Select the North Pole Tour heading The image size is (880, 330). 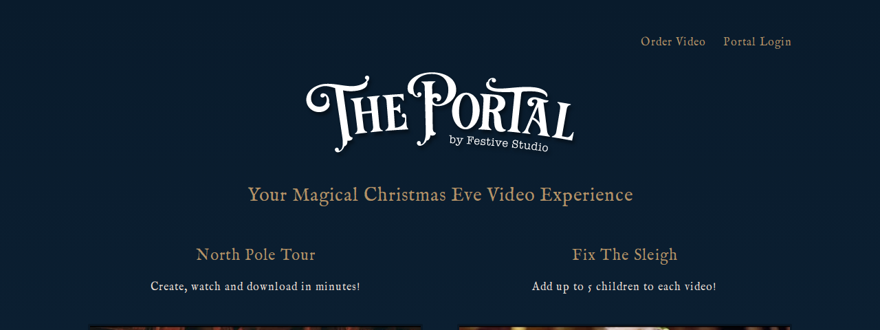pyautogui.click(x=256, y=255)
